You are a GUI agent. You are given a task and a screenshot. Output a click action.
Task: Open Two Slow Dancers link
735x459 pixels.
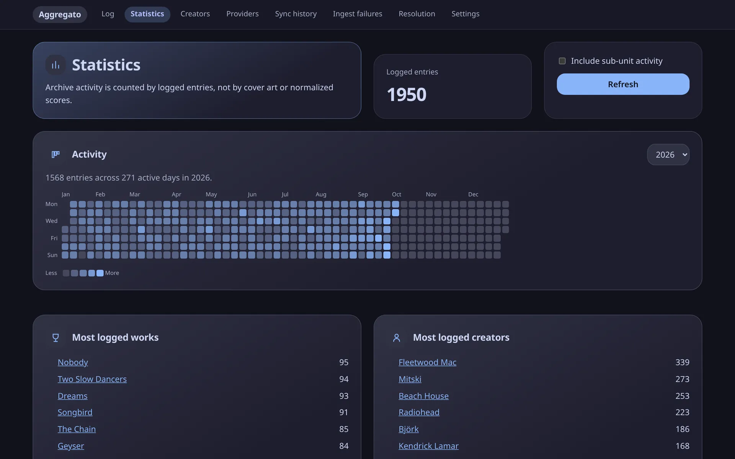(x=92, y=379)
